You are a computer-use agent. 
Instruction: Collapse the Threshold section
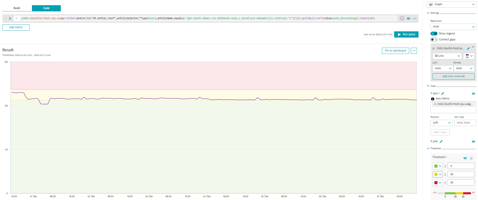(x=428, y=148)
